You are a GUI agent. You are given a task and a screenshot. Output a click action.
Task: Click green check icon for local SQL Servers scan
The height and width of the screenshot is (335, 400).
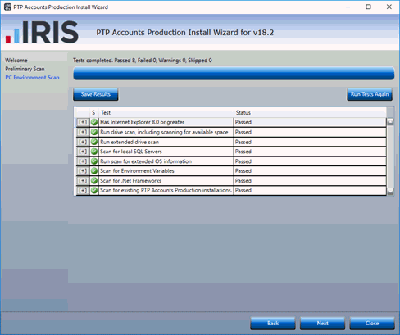94,152
